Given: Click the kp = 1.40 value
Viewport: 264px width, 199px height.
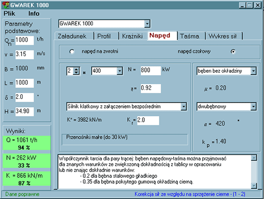Looking at the screenshot, I should pyautogui.click(x=214, y=142).
